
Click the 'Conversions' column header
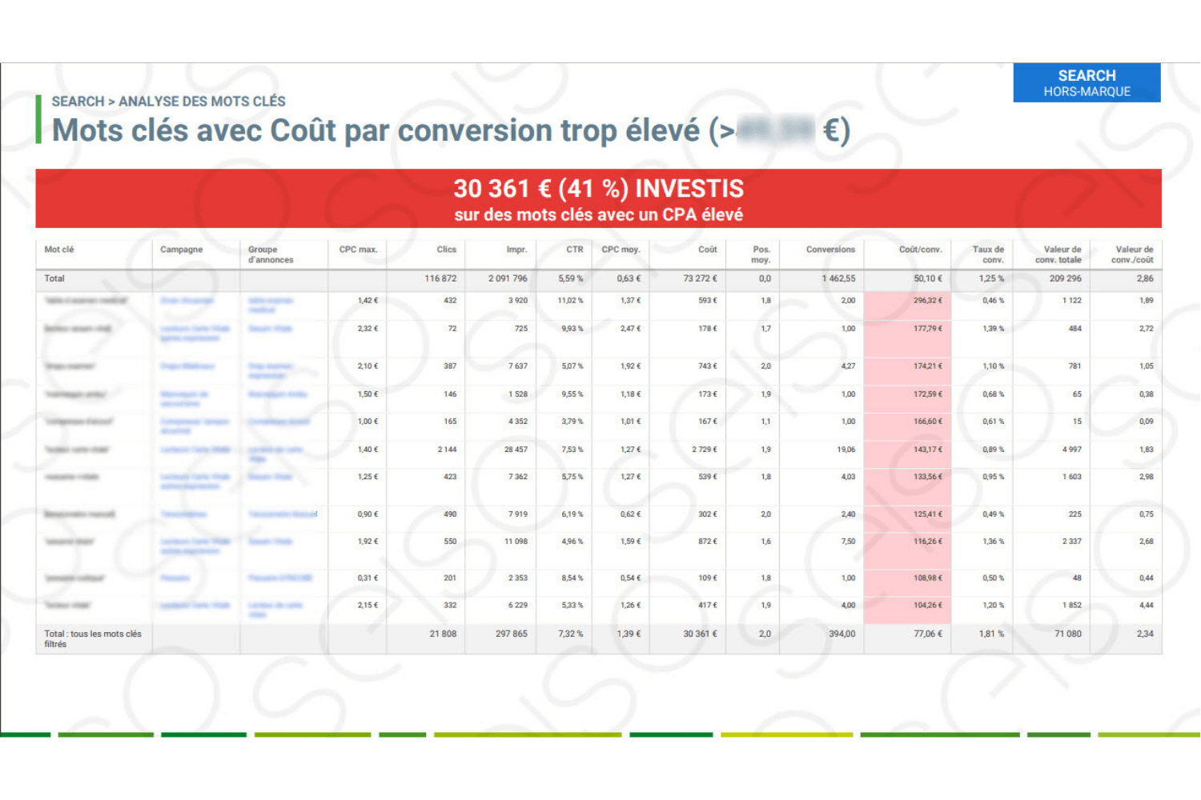[x=830, y=250]
